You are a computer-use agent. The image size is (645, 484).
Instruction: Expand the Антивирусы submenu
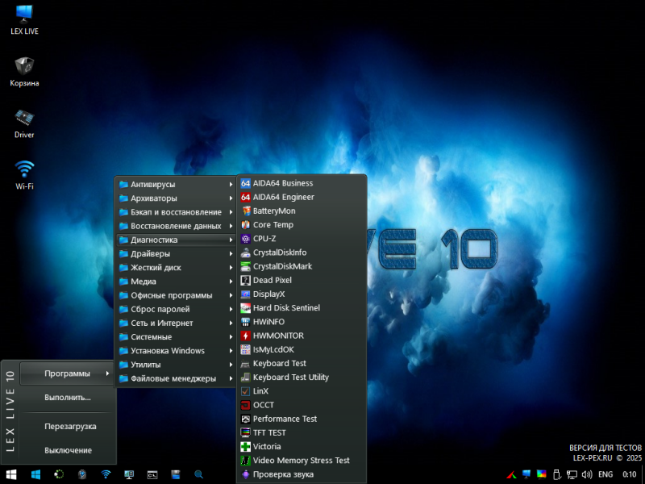(x=153, y=184)
